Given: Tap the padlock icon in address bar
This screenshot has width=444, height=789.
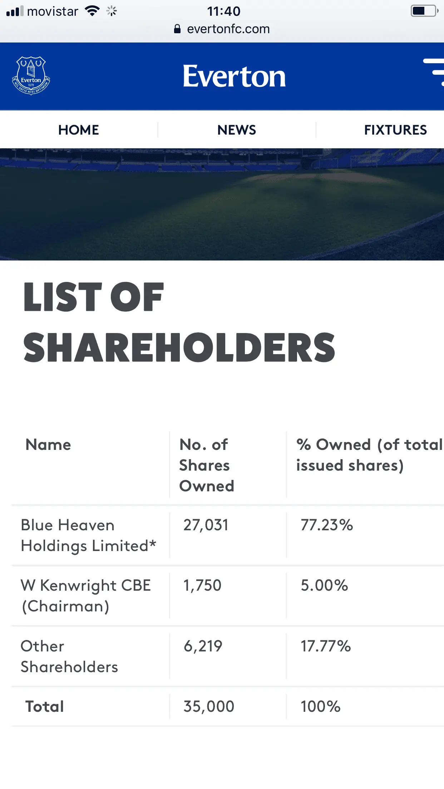Looking at the screenshot, I should pyautogui.click(x=177, y=29).
